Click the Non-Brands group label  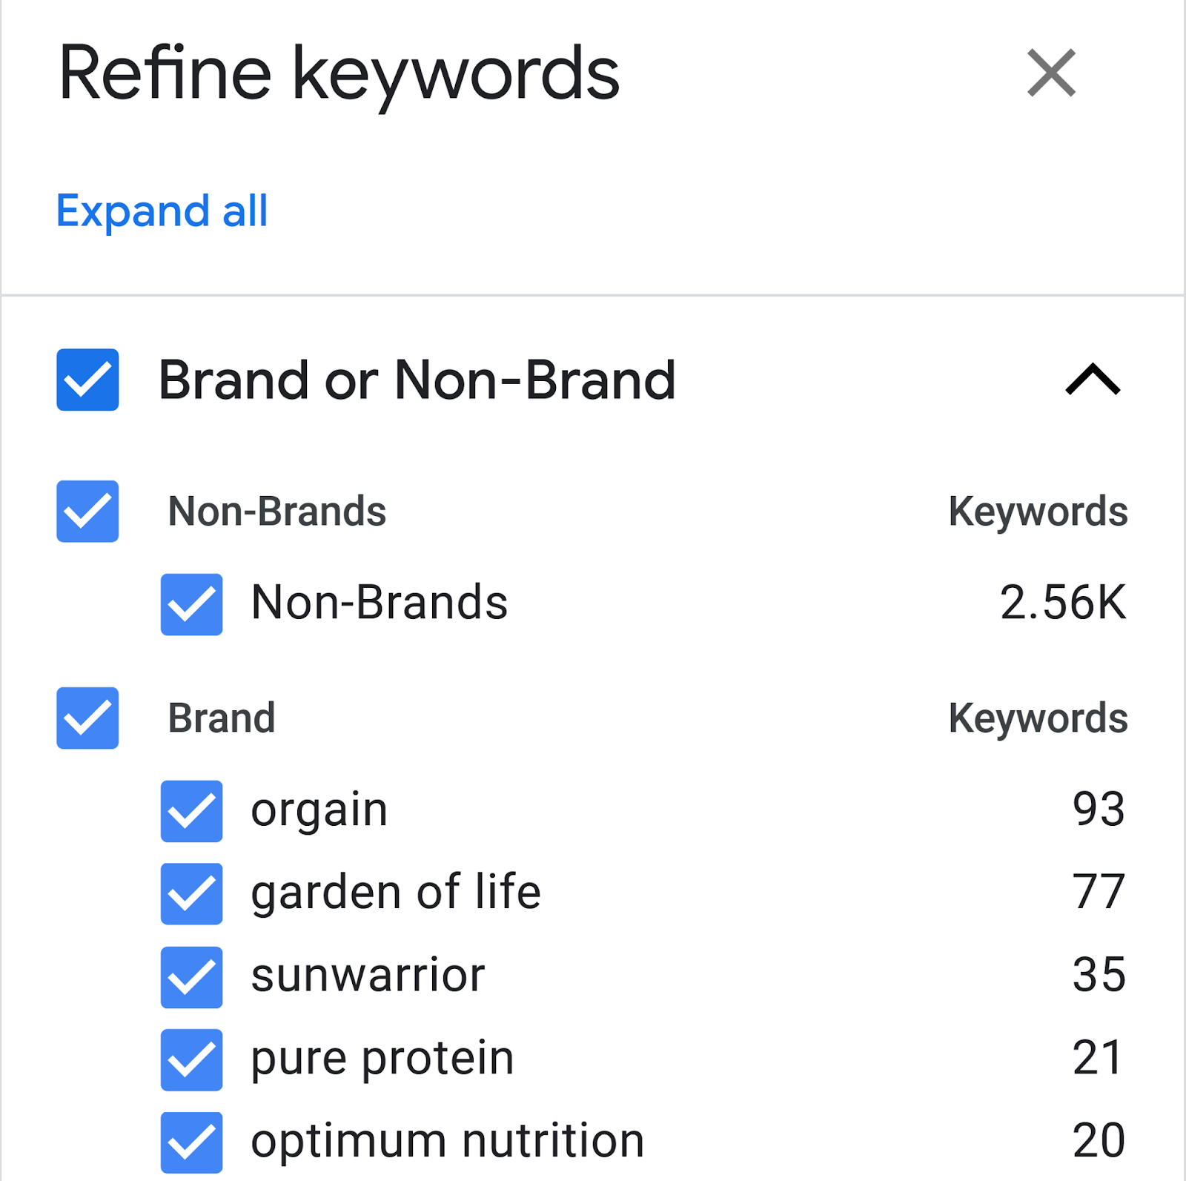[277, 510]
